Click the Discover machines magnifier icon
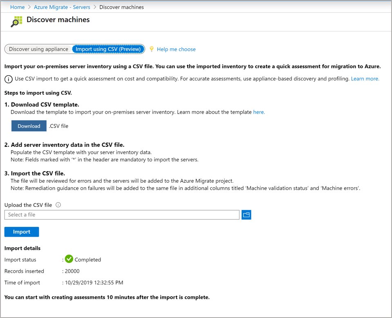Viewport: 392px width, 318px height. click(x=16, y=22)
